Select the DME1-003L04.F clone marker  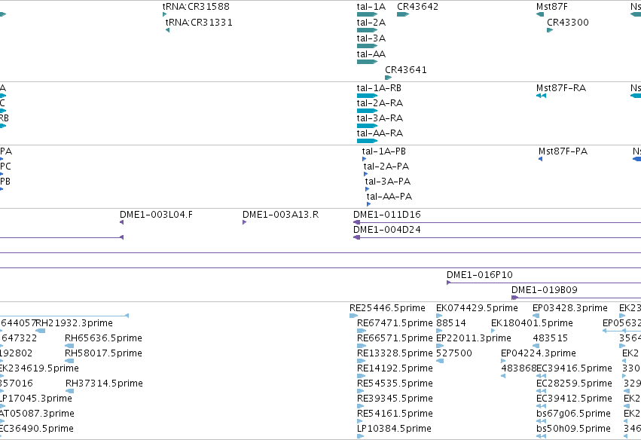[x=121, y=222]
